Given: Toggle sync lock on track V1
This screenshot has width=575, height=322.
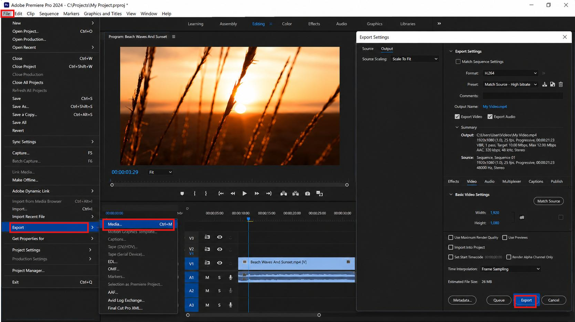Looking at the screenshot, I should (x=207, y=263).
